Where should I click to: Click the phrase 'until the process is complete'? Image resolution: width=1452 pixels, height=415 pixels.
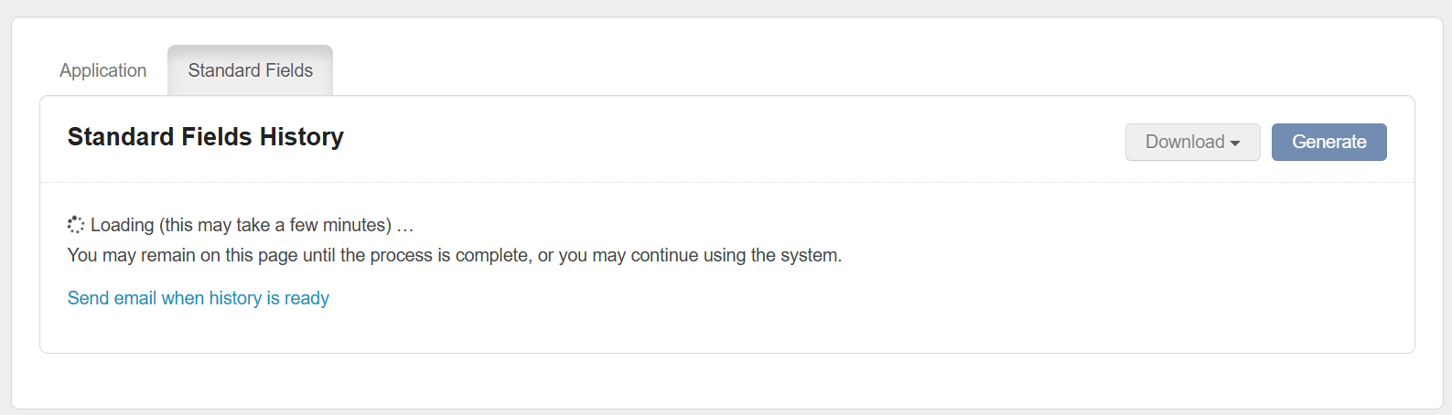[416, 255]
